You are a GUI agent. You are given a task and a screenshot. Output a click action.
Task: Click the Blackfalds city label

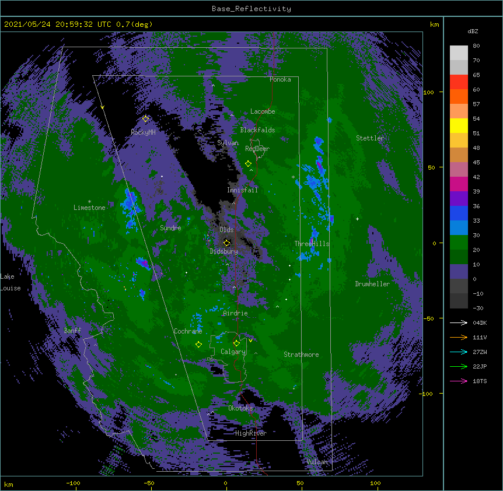[257, 130]
